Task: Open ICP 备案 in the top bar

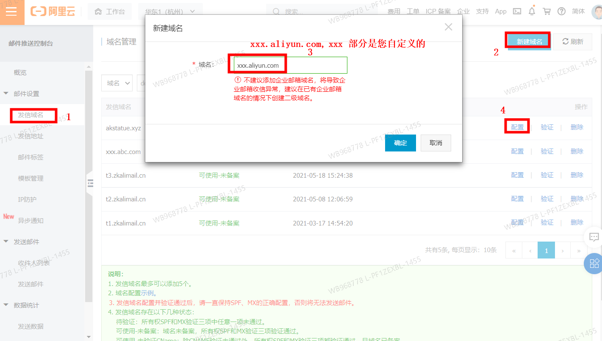Action: click(x=438, y=11)
